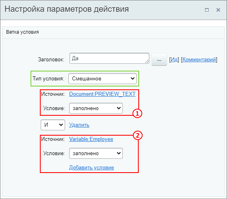Image resolution: width=227 pixels, height=199 pixels.
Task: Close the action settings dialog
Action: 218,10
